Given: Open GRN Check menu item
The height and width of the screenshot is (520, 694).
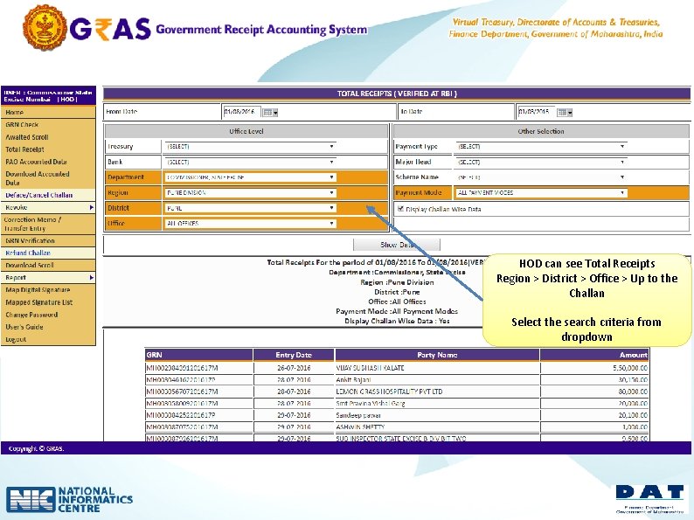Looking at the screenshot, I should [48, 125].
